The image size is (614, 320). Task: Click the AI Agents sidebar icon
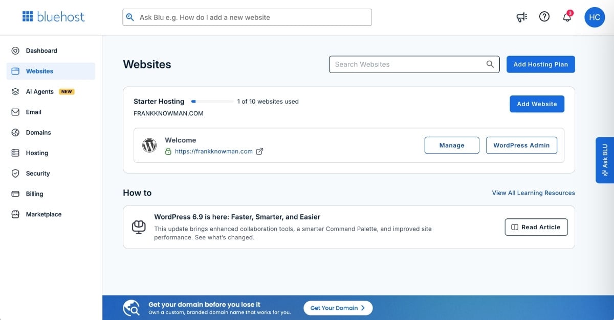pyautogui.click(x=15, y=91)
